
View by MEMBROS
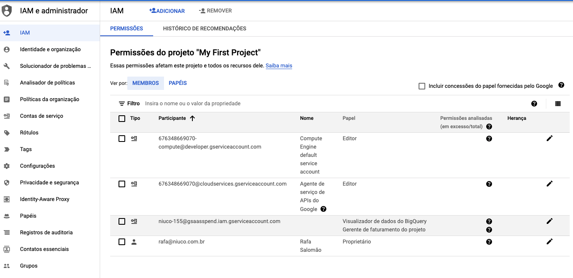point(146,83)
